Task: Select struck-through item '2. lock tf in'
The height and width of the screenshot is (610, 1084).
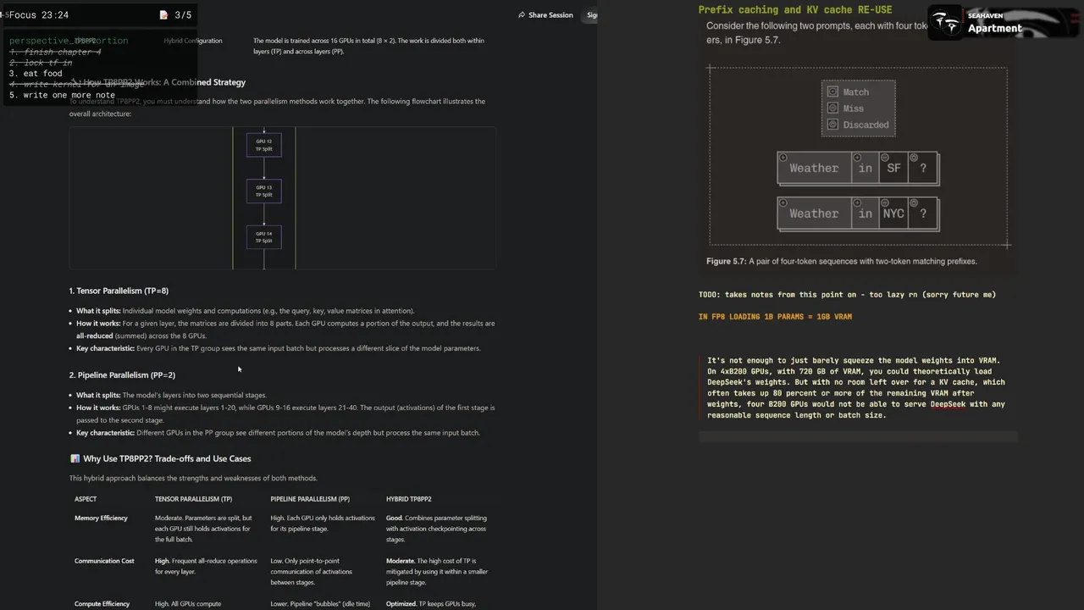Action: pyautogui.click(x=41, y=63)
